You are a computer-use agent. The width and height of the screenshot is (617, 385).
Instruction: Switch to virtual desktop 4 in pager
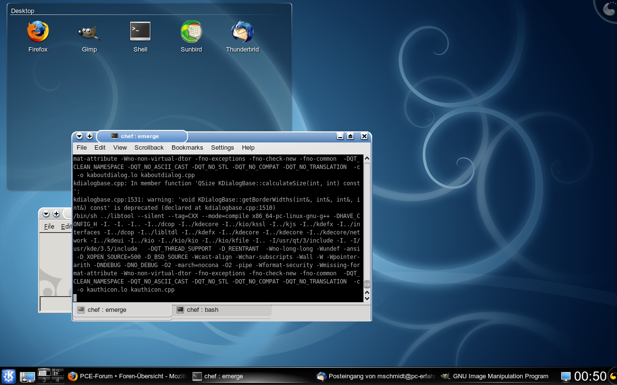tap(57, 380)
